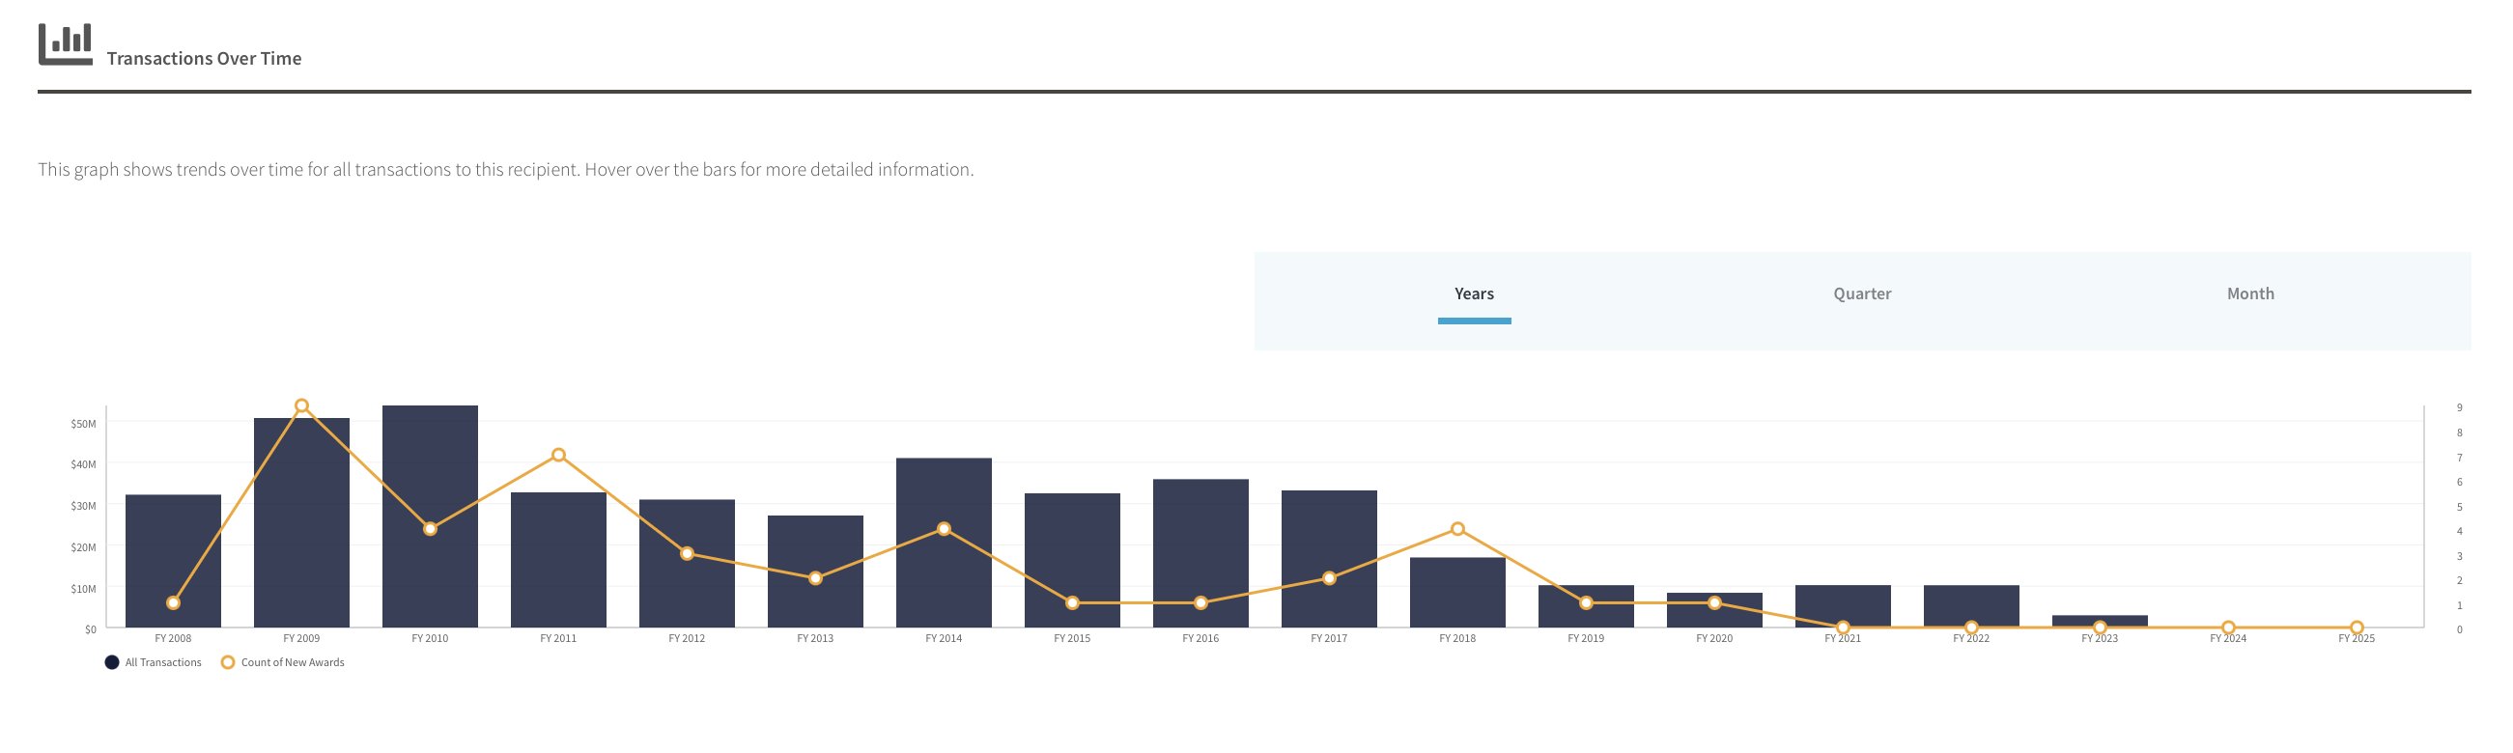Screen dimensions: 2513x753
Task: Click the Count of New Awards legend label
Action: coord(293,662)
